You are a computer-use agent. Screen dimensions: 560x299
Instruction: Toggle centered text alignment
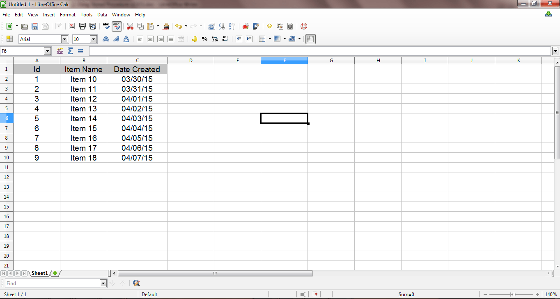pos(150,39)
